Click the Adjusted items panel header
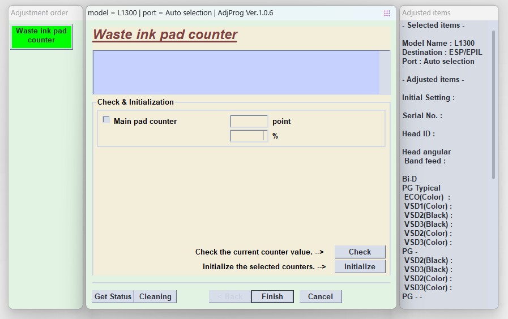This screenshot has width=508, height=319. [x=426, y=12]
